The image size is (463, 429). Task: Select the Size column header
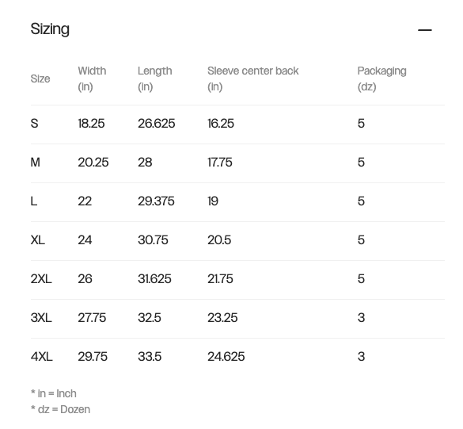(x=40, y=79)
